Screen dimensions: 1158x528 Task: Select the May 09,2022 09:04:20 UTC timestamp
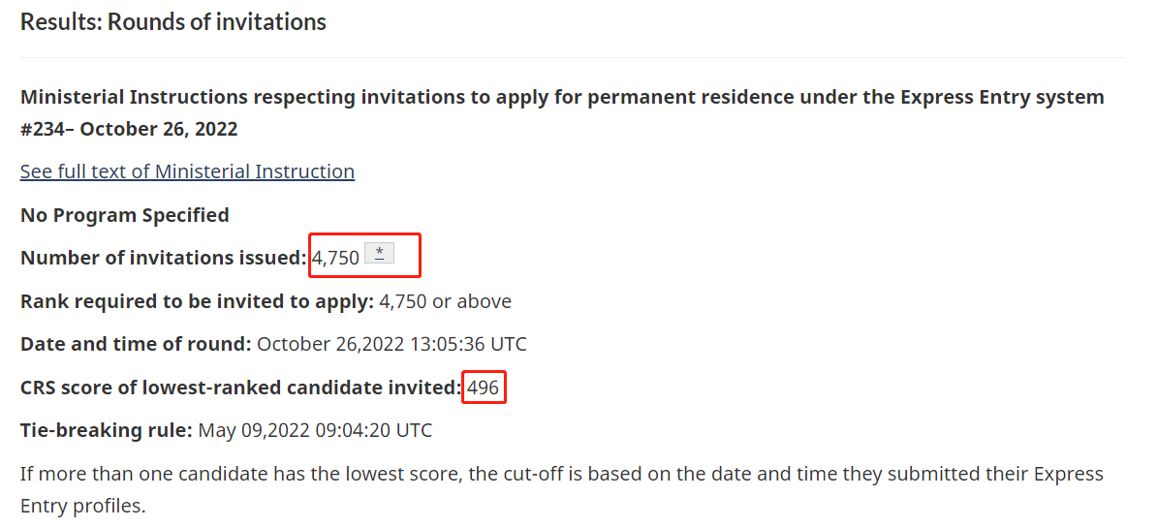pos(315,430)
